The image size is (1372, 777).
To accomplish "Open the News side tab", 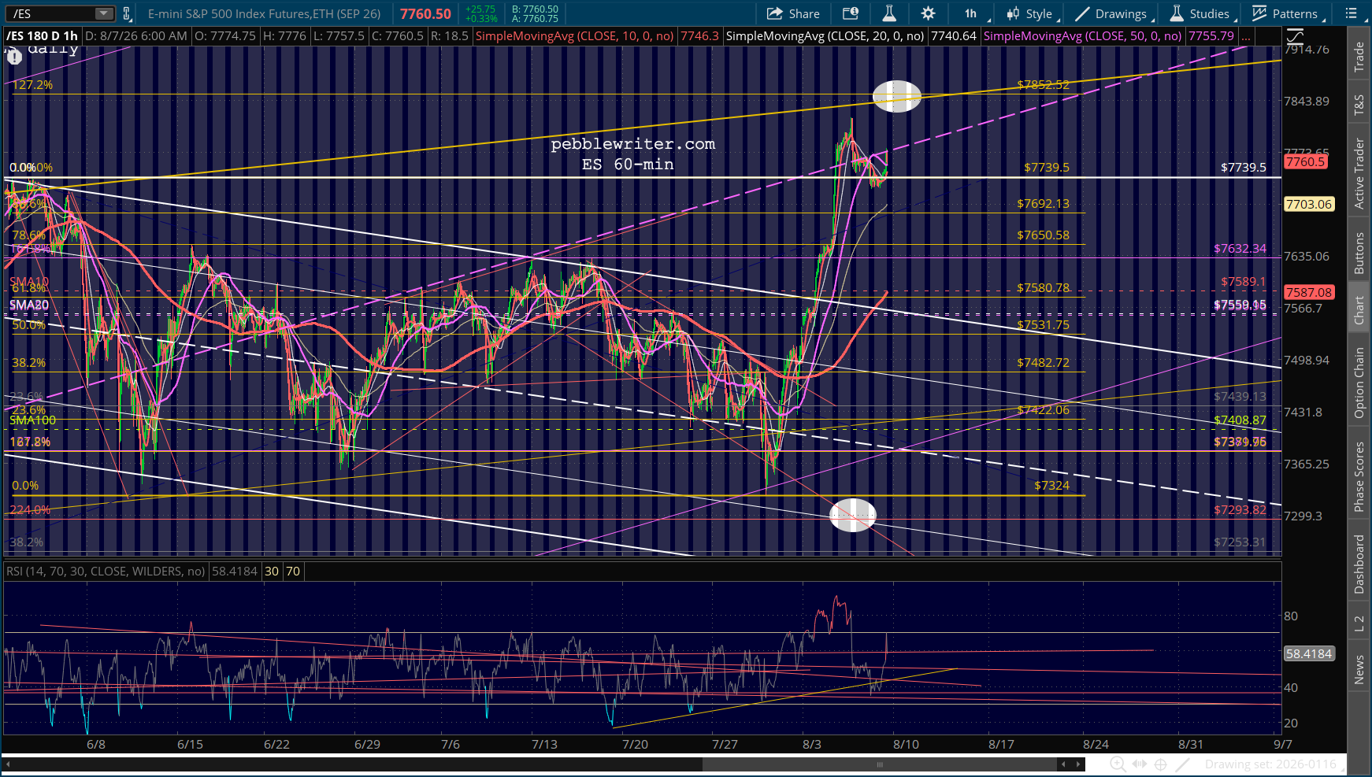I will click(1359, 670).
